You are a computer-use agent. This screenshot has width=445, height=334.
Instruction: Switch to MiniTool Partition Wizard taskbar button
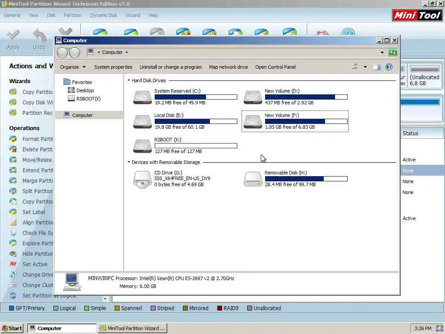(x=133, y=328)
